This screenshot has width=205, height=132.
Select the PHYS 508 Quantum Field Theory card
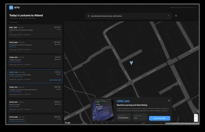(x=35, y=119)
